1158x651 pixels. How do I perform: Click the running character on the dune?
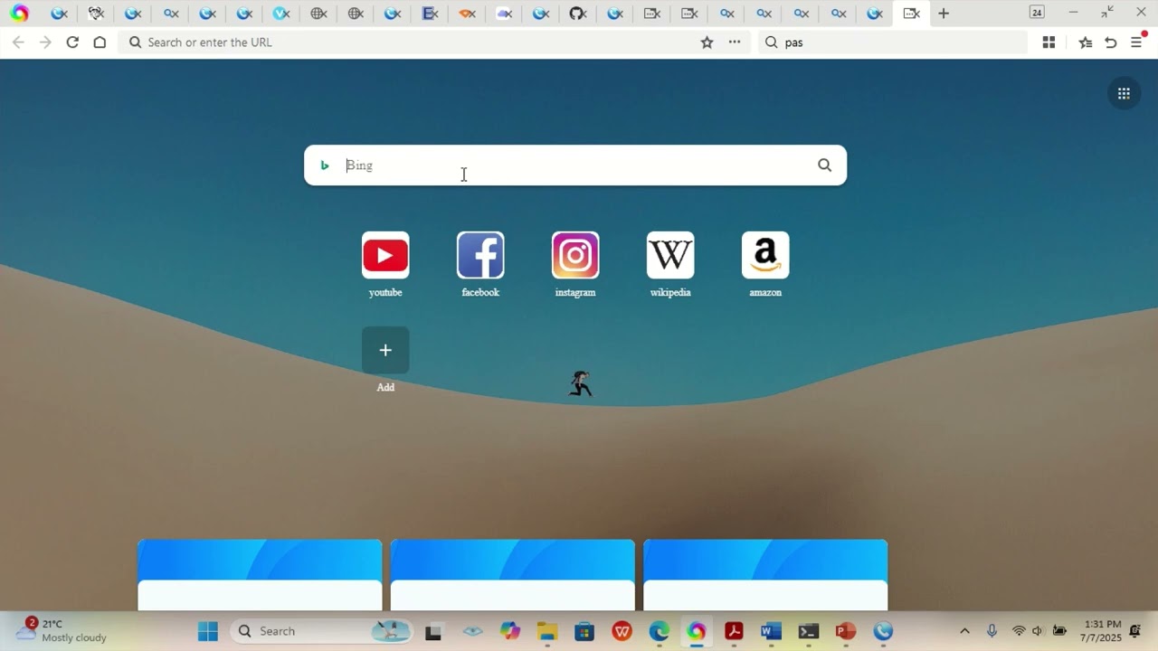[580, 383]
